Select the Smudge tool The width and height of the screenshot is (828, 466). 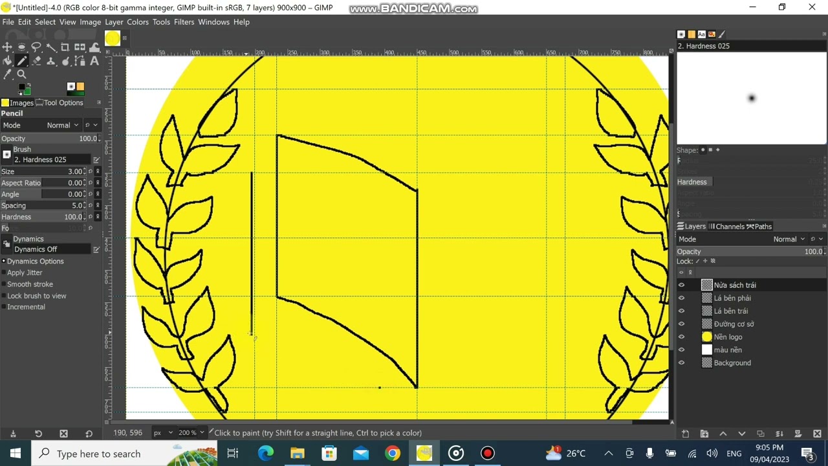pyautogui.click(x=65, y=61)
